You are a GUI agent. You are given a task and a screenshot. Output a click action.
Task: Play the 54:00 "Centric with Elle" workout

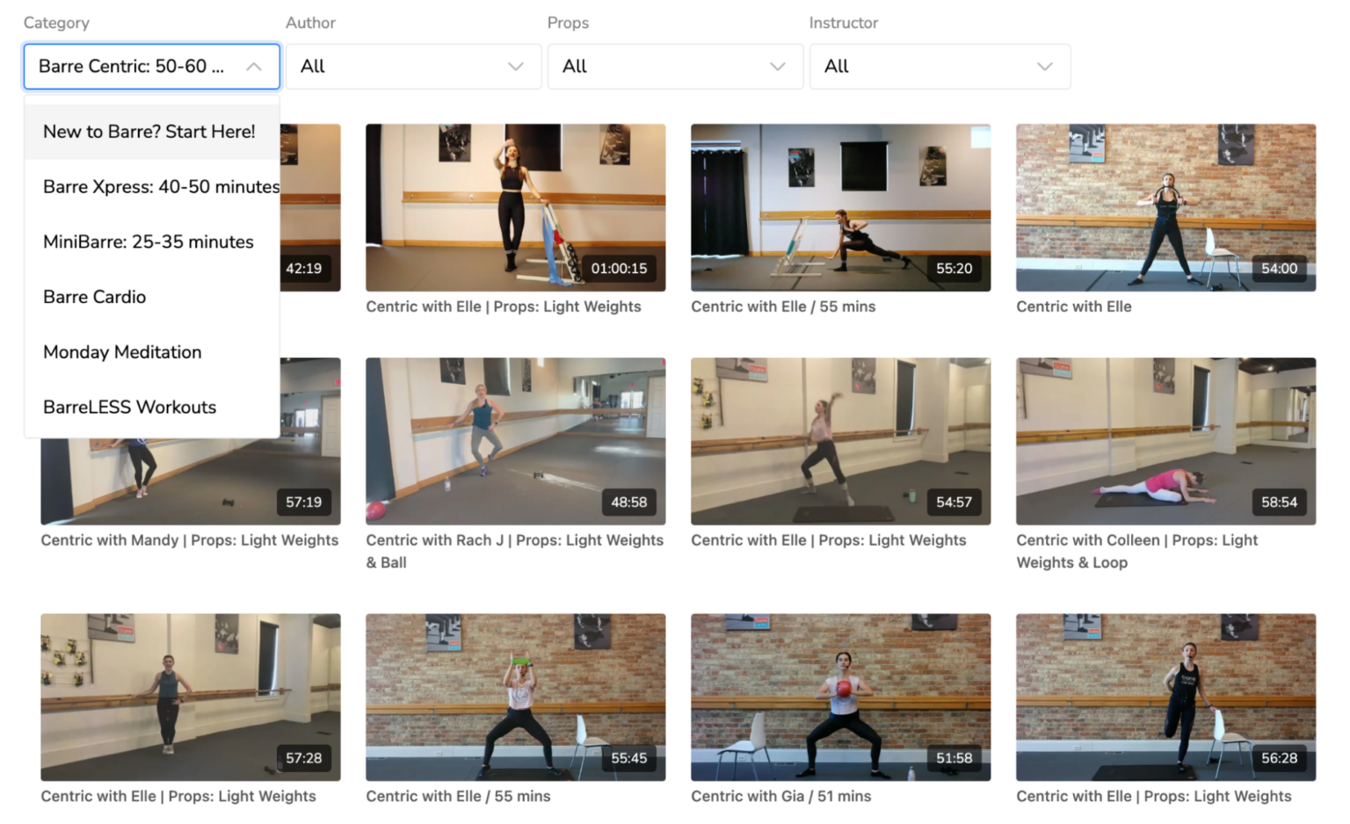[x=1165, y=207]
